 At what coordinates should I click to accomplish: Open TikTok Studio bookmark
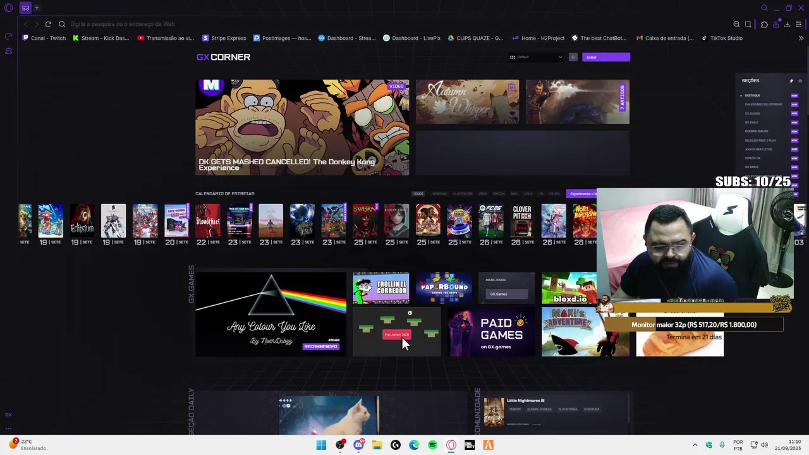coord(722,38)
